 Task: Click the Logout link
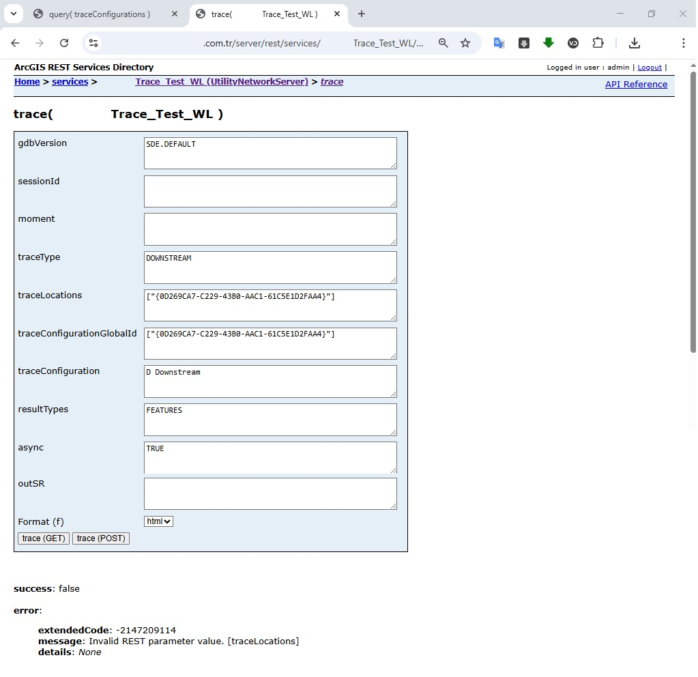point(649,67)
